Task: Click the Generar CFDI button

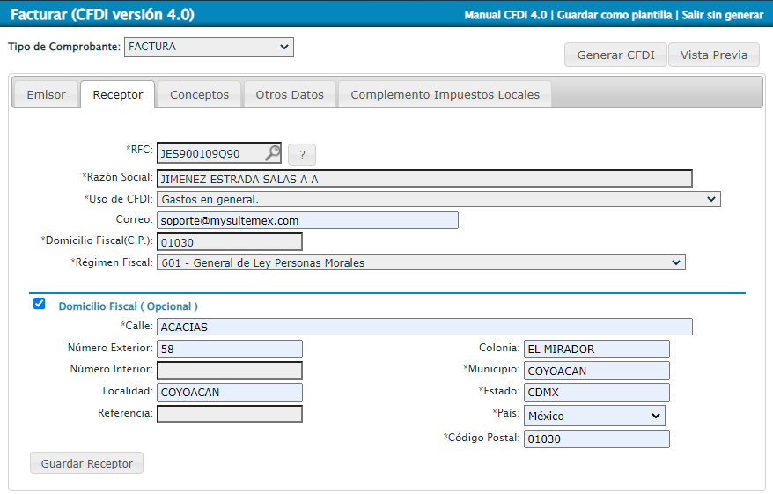Action: tap(615, 55)
